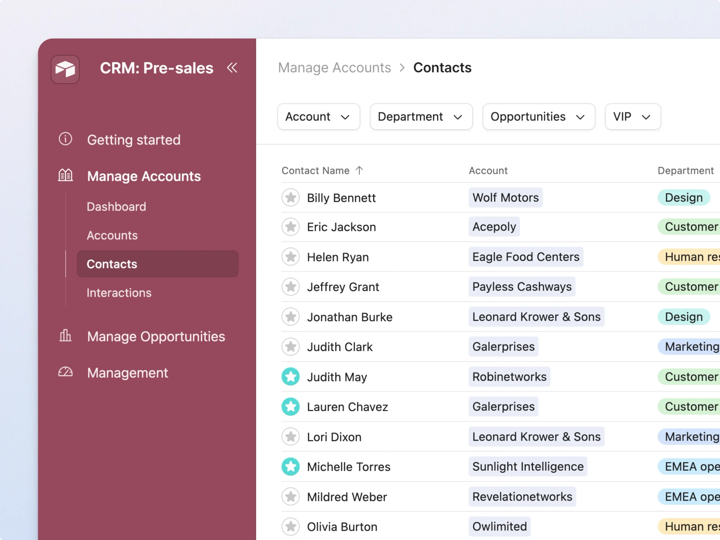
Task: Click the CRM app logo icon
Action: point(65,69)
